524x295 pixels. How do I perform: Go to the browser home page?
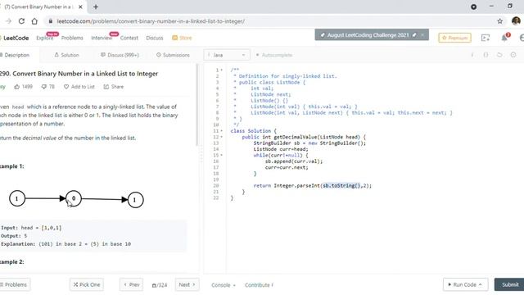[34, 21]
